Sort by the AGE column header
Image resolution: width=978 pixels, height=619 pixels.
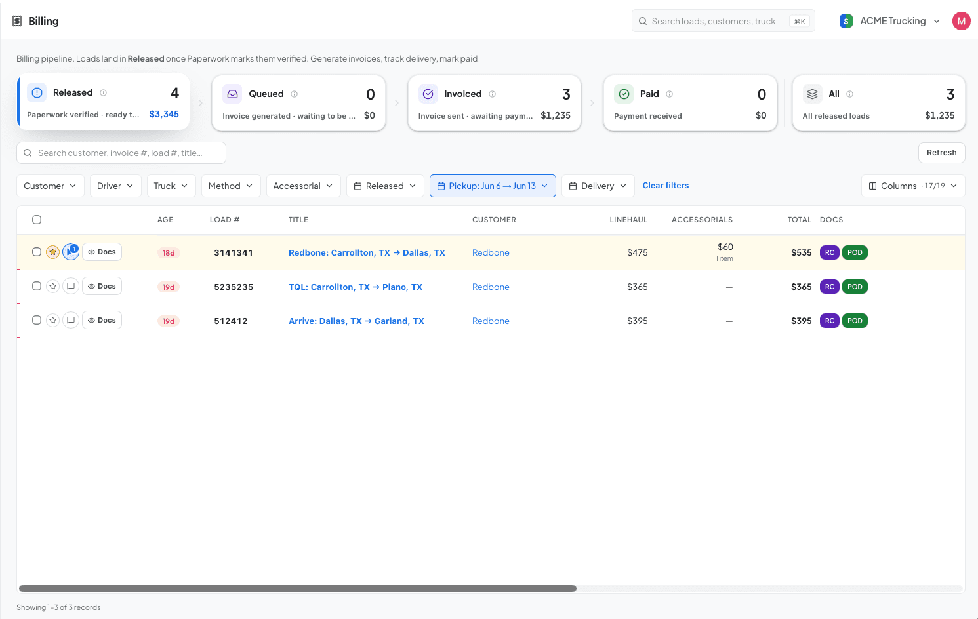(165, 220)
